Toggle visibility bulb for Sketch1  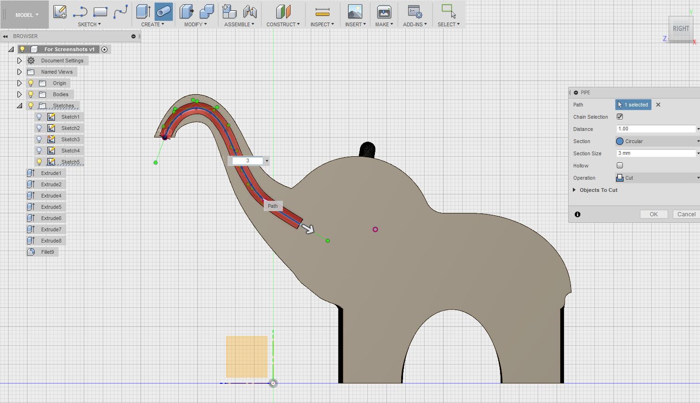(39, 117)
